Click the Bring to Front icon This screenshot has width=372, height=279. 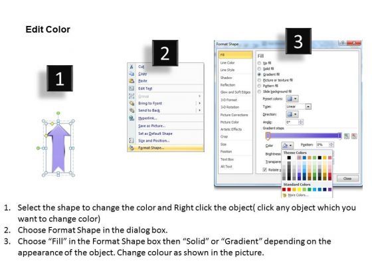click(x=132, y=103)
